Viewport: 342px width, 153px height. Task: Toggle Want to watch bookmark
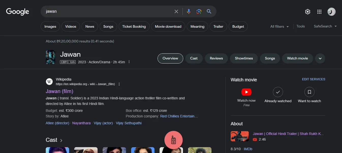[x=309, y=92]
